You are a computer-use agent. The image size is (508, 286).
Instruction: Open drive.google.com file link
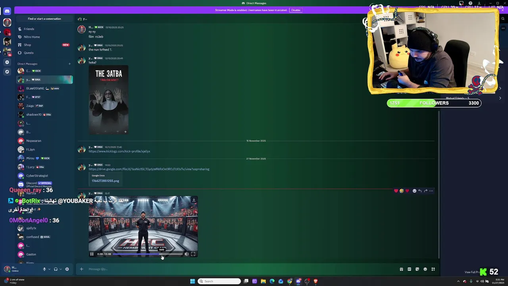[149, 169]
